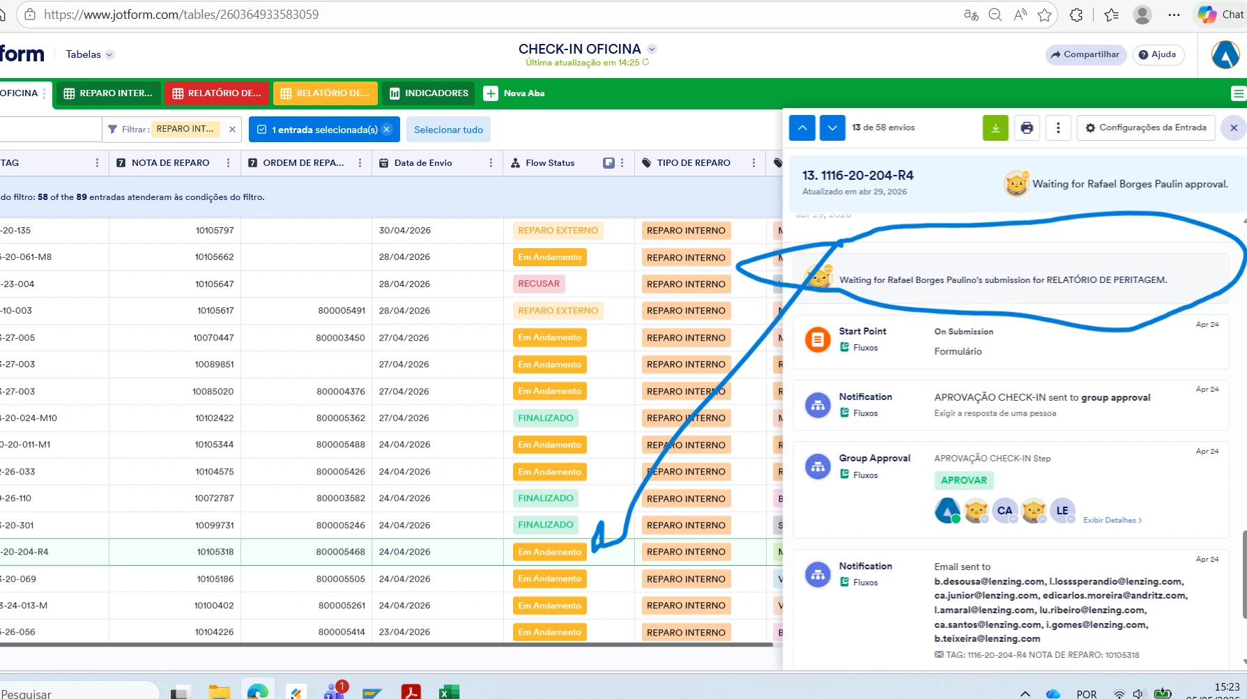Open Data de Envio column menu
Image resolution: width=1247 pixels, height=699 pixels.
[x=491, y=163]
